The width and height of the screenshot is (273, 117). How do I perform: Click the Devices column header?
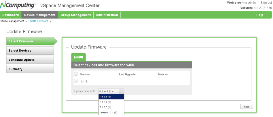(163, 74)
